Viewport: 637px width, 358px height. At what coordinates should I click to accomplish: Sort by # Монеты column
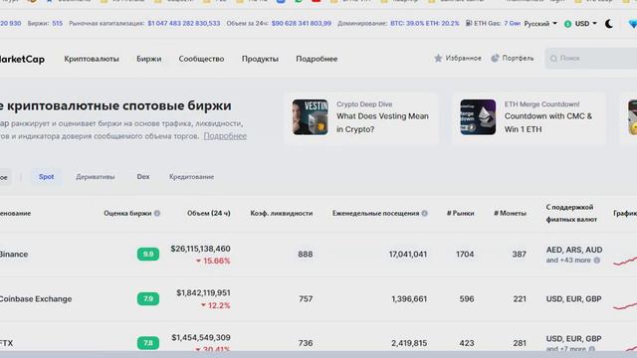[510, 213]
